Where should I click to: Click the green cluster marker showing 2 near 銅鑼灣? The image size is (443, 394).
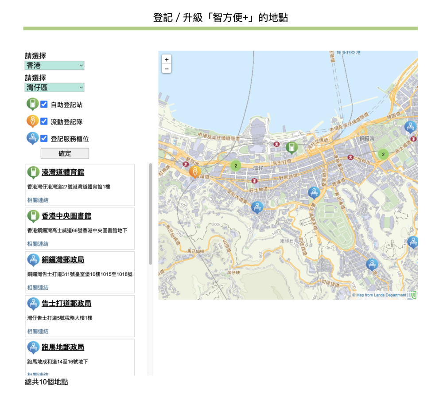click(382, 155)
